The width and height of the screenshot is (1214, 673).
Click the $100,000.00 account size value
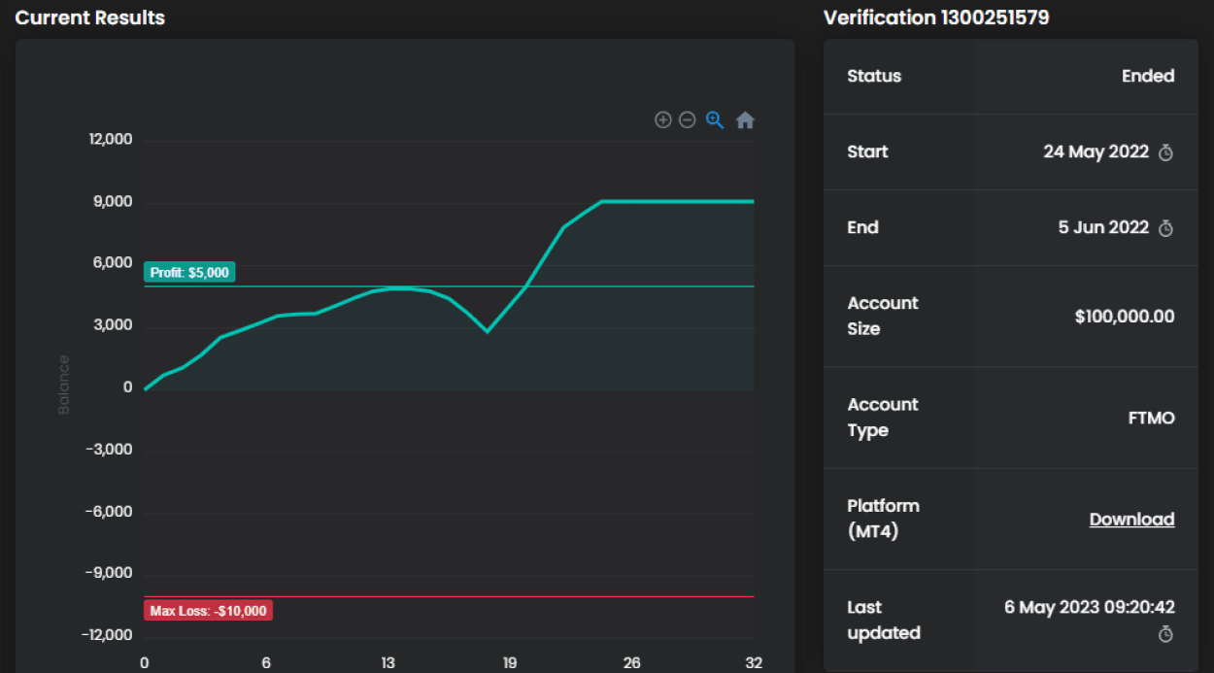[1125, 317]
